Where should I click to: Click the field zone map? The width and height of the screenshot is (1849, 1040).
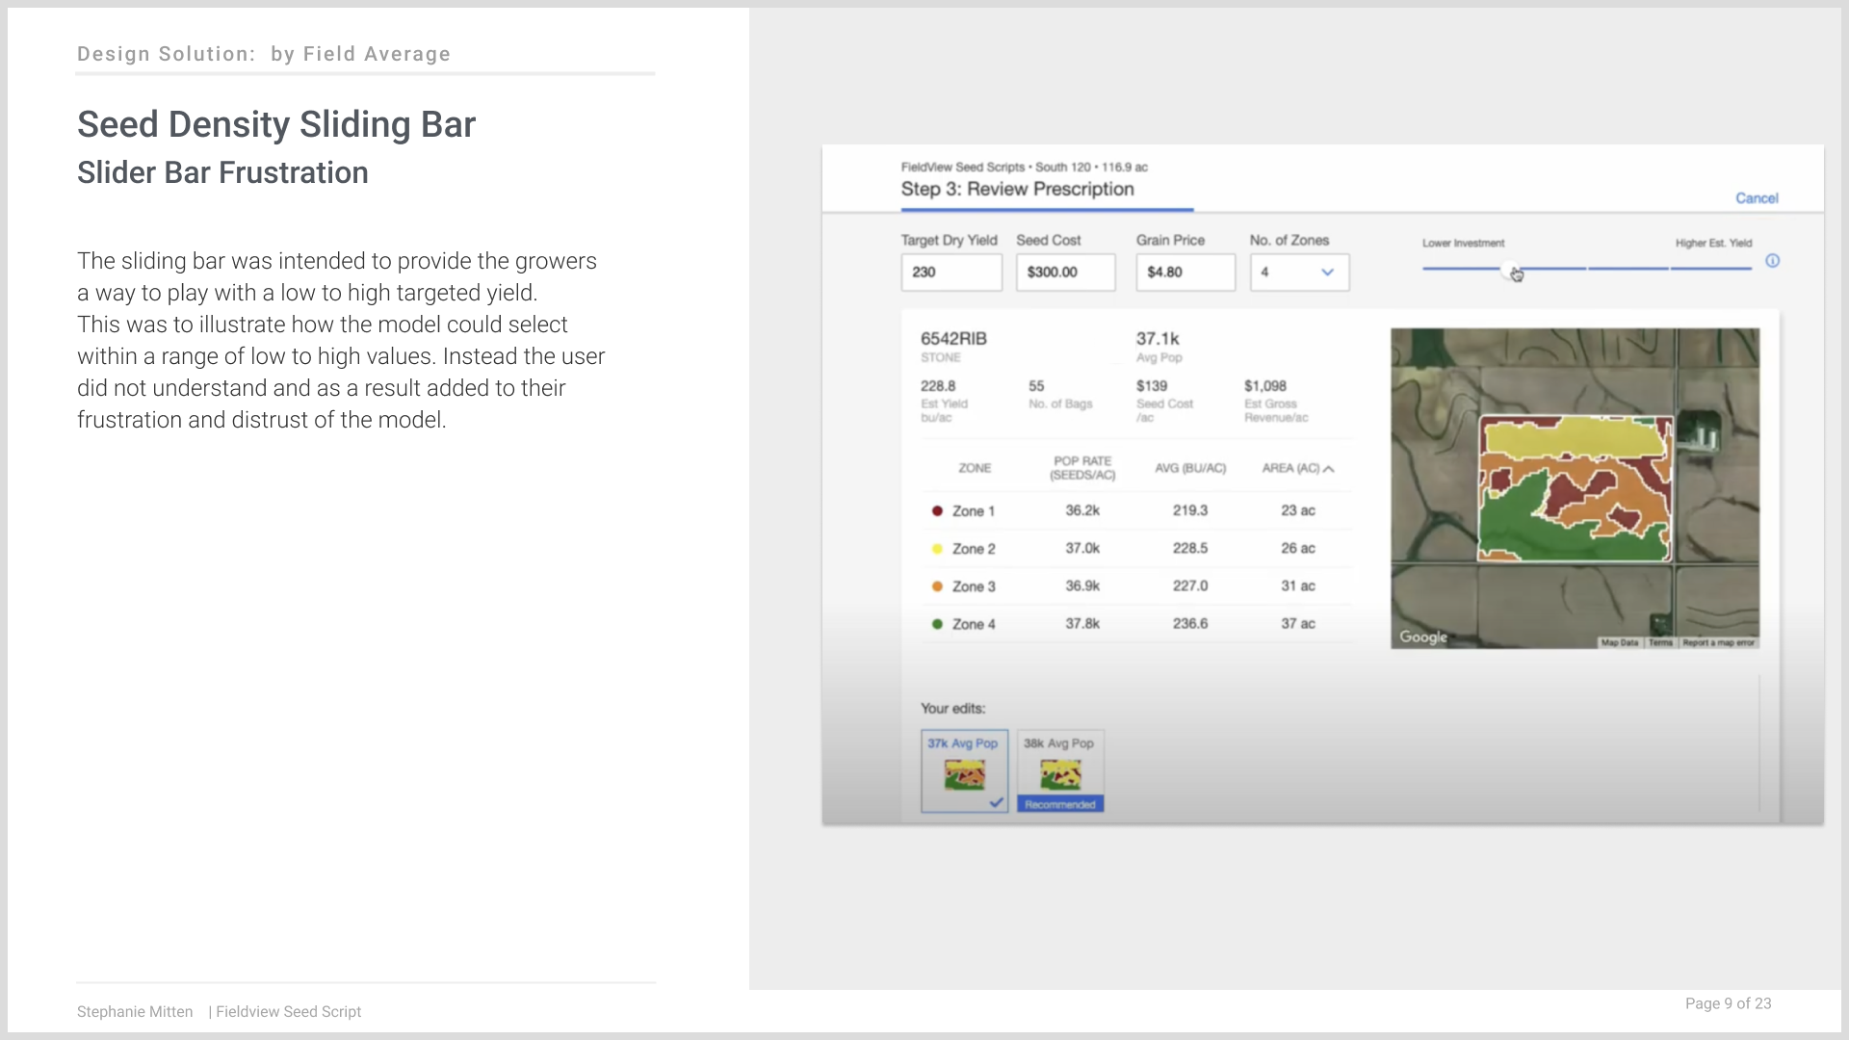(x=1575, y=488)
